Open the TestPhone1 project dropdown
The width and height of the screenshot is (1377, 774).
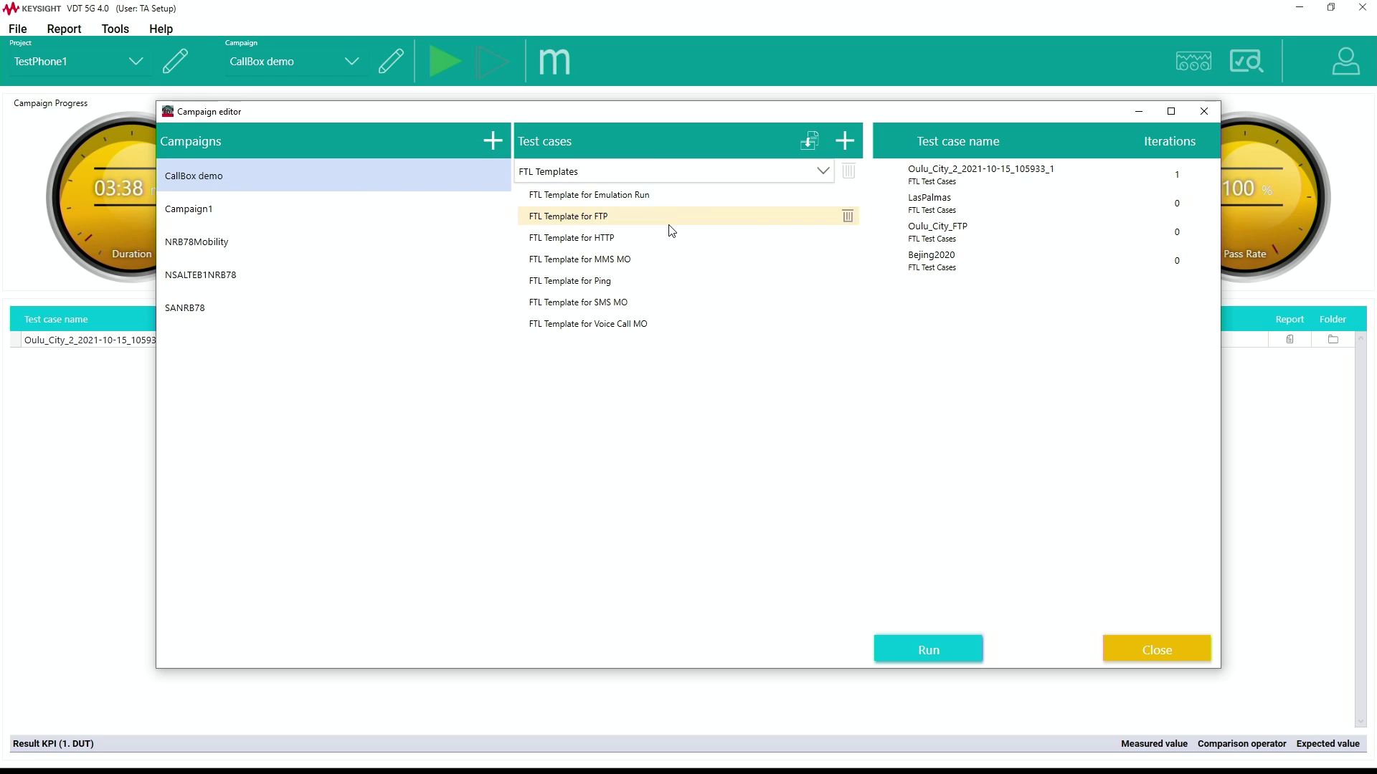136,62
